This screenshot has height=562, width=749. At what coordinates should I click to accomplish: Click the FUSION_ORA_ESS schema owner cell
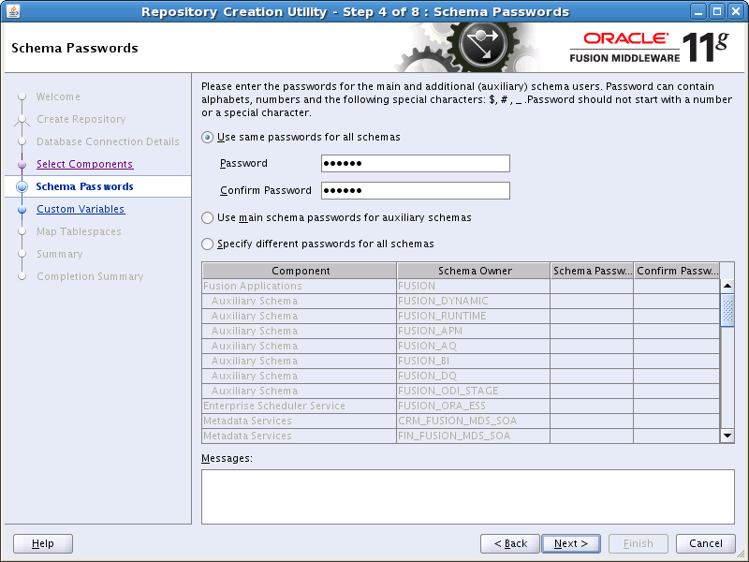(474, 406)
